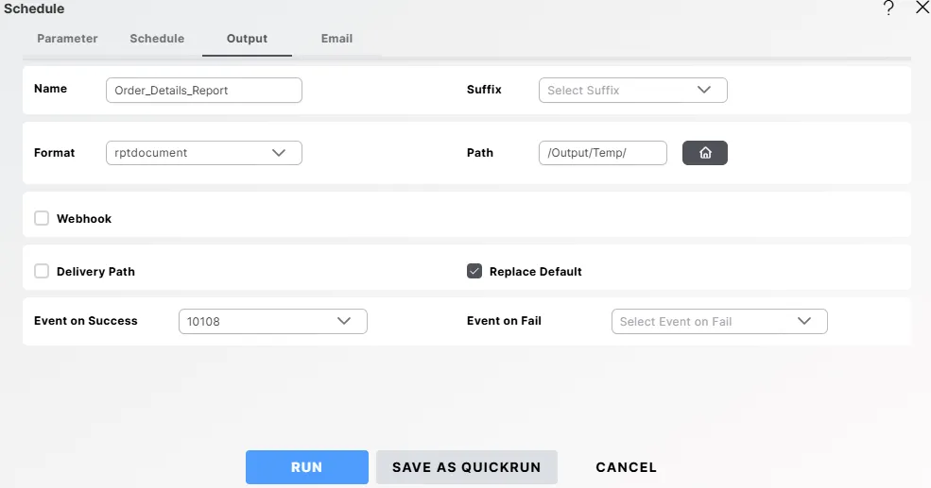Click the chevron arrow in Suffix dropdown

point(703,91)
